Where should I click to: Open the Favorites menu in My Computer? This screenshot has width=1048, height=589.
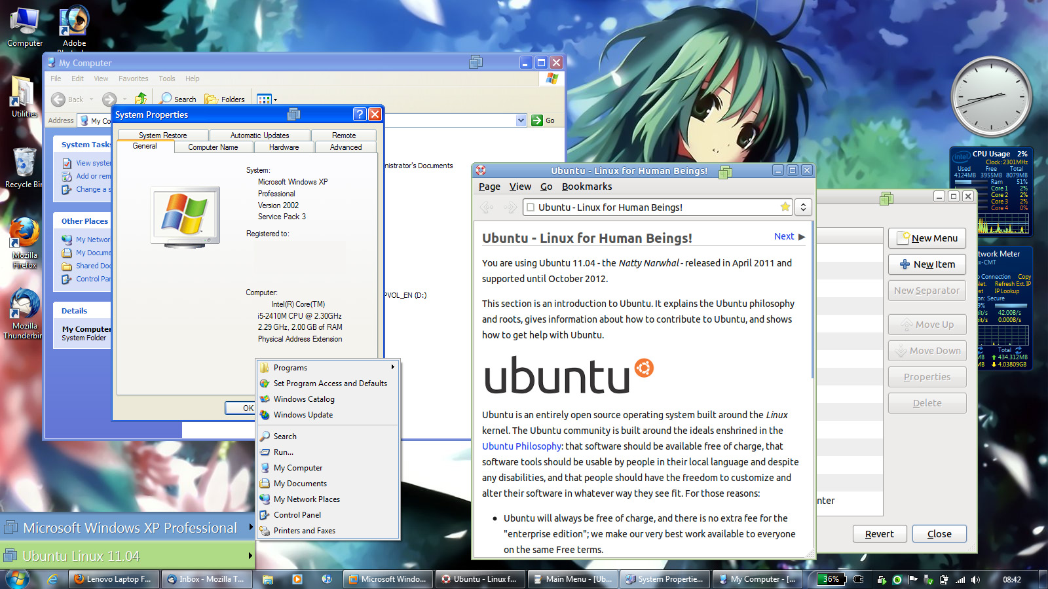(x=133, y=79)
